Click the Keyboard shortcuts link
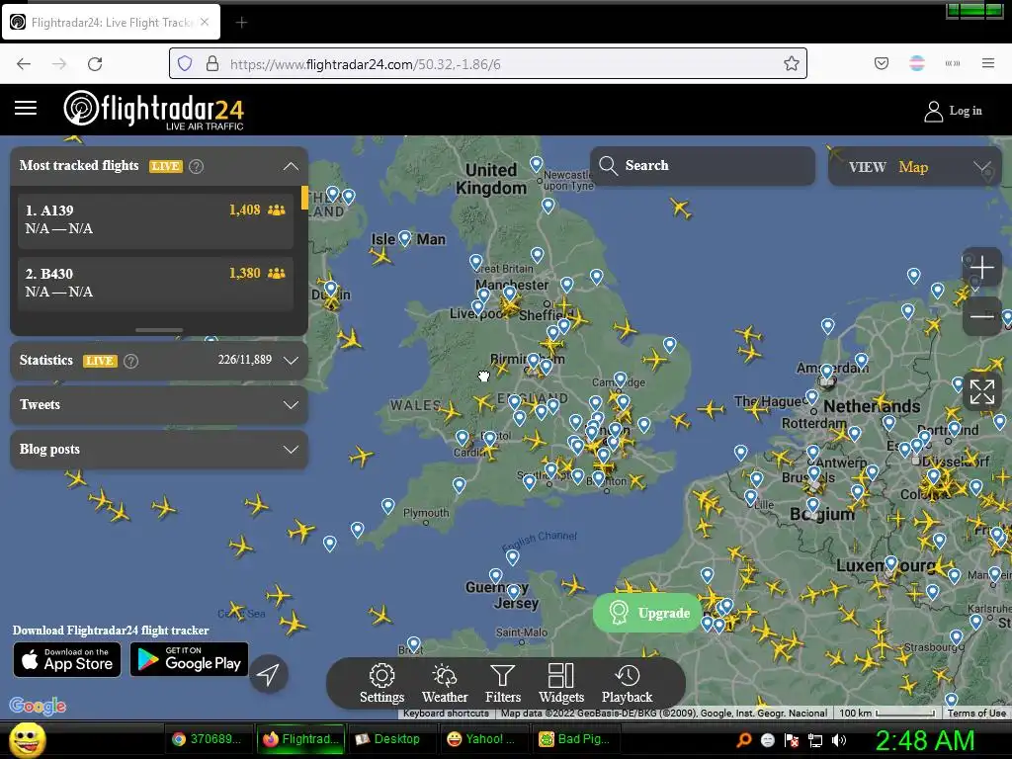This screenshot has height=759, width=1012. 446,714
